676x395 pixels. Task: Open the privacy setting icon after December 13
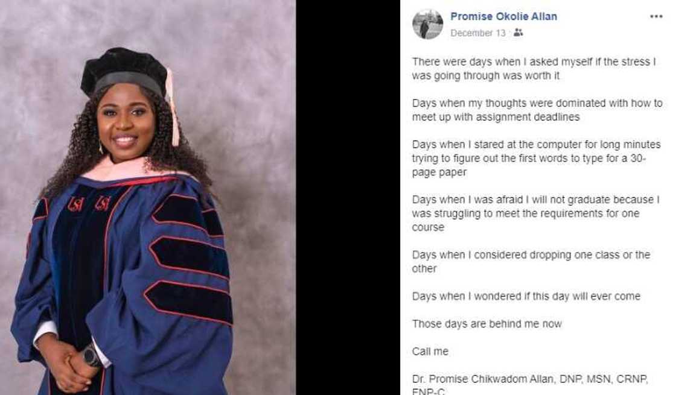517,33
